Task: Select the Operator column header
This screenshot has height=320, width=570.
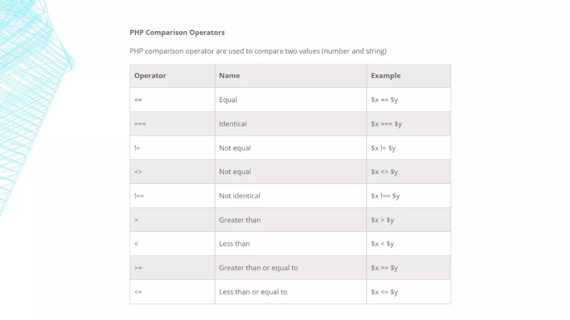Action: (x=172, y=76)
